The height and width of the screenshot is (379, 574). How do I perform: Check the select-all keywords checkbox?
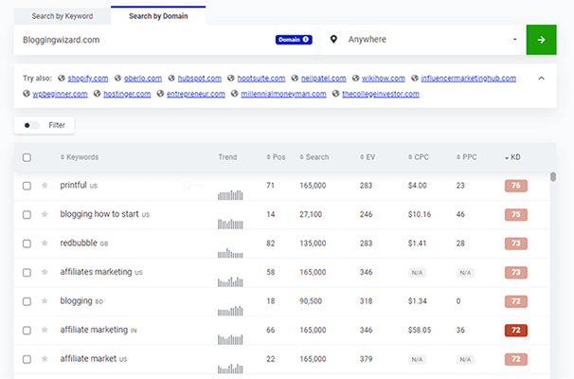[x=27, y=157]
